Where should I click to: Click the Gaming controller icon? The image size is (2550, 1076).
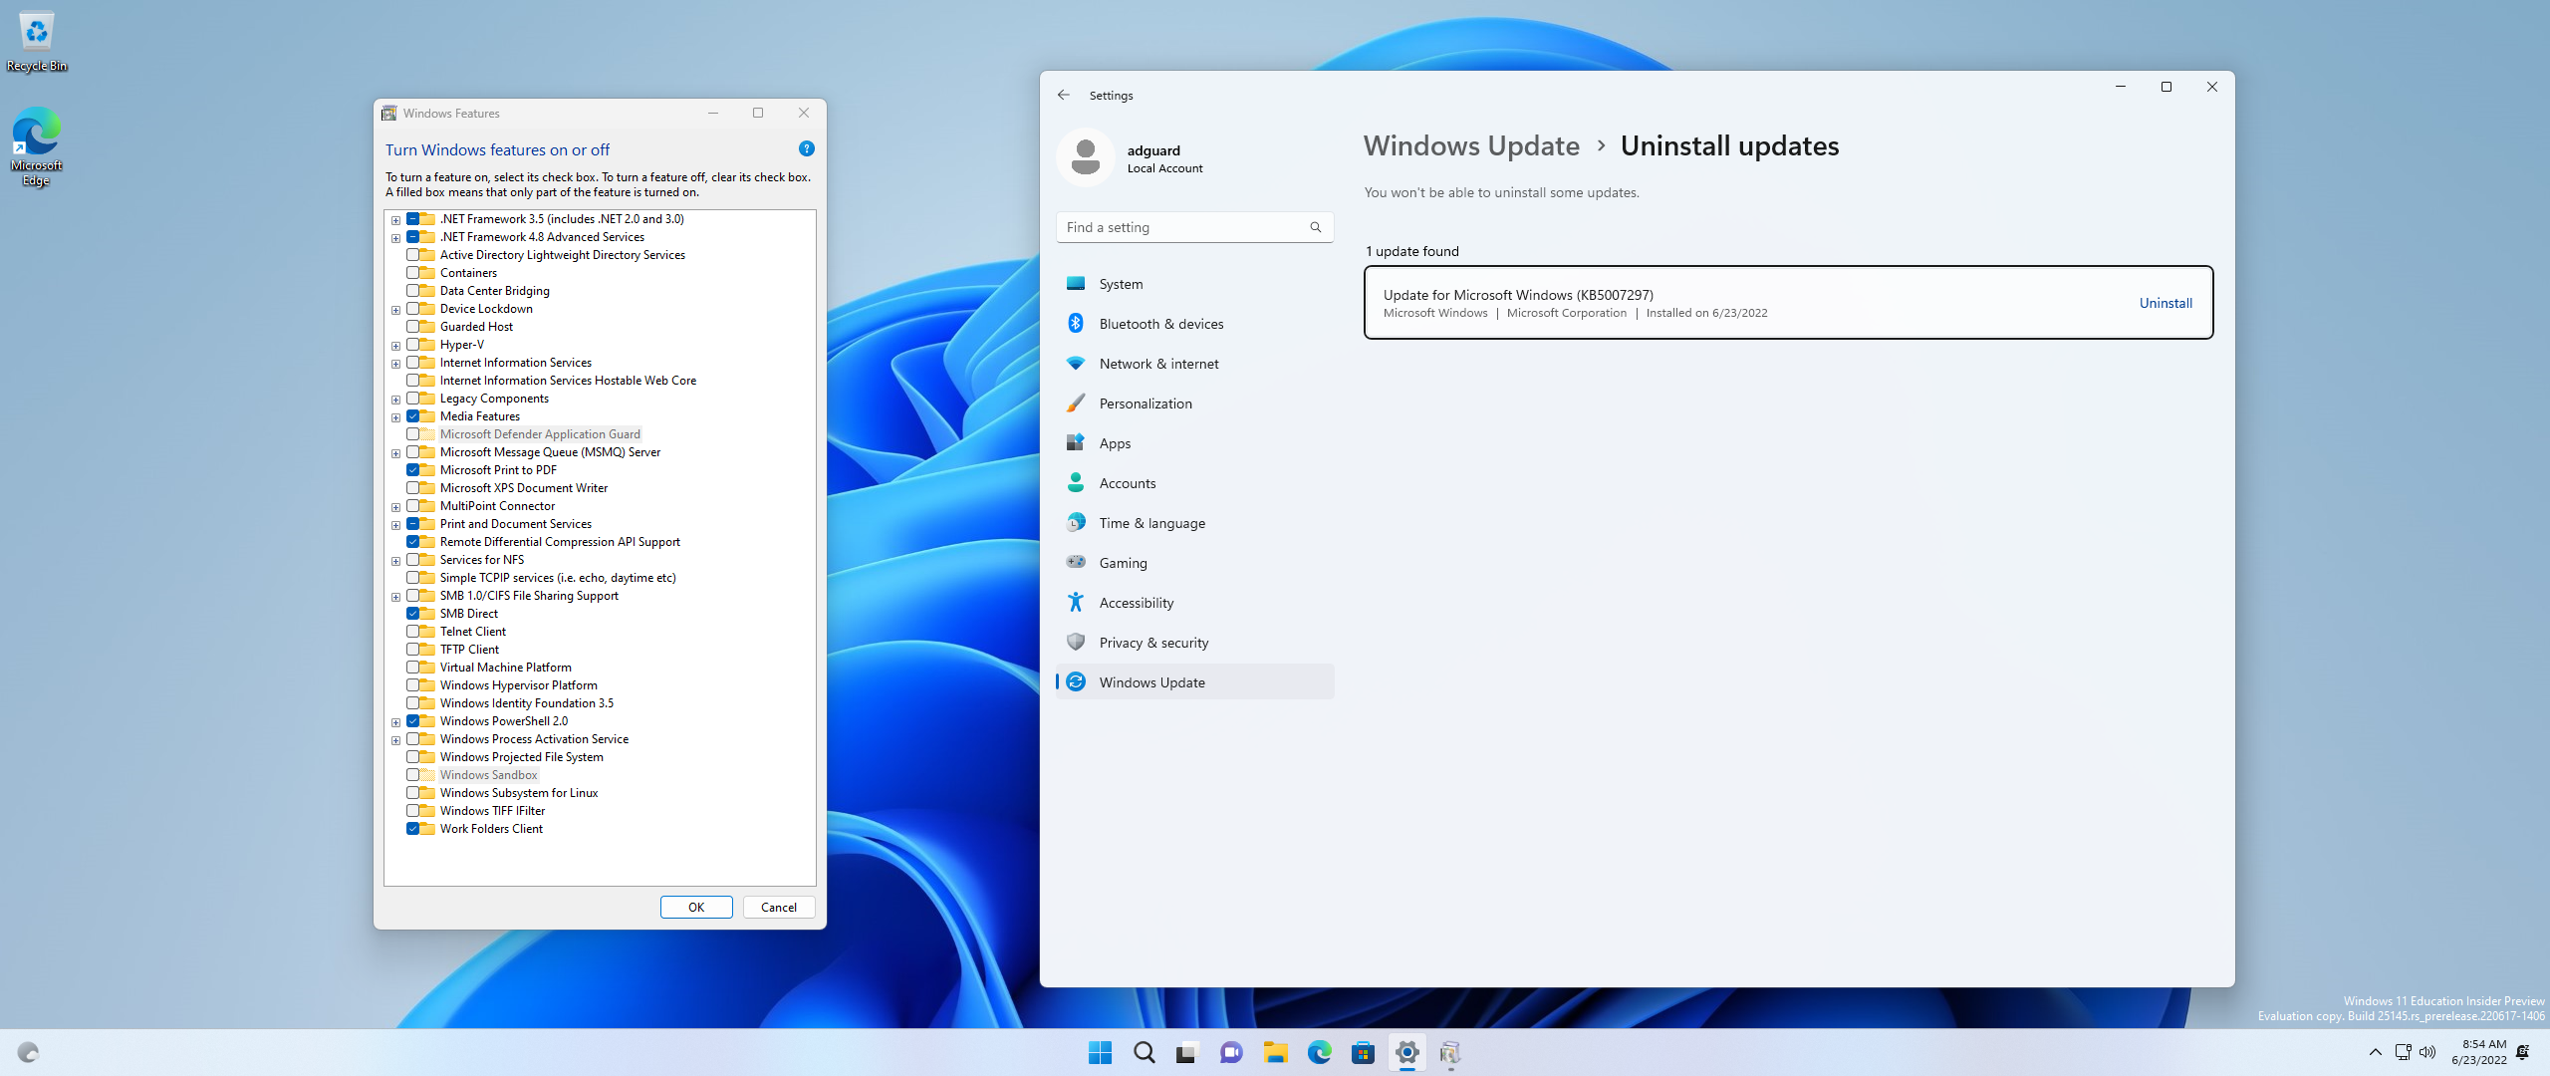click(x=1076, y=562)
